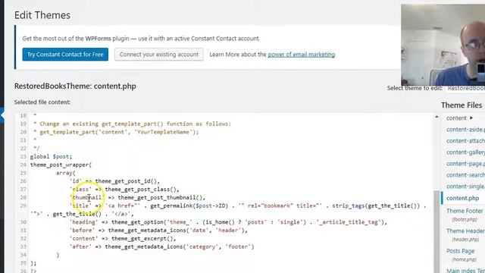
Task: Open content-attachment file in Theme Files
Action: click(x=465, y=141)
